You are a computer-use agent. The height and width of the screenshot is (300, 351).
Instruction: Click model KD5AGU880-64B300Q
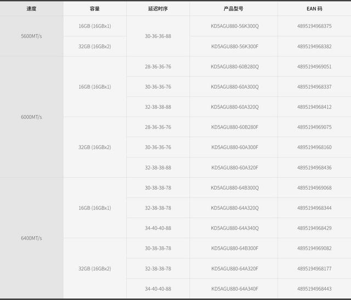[235, 188]
